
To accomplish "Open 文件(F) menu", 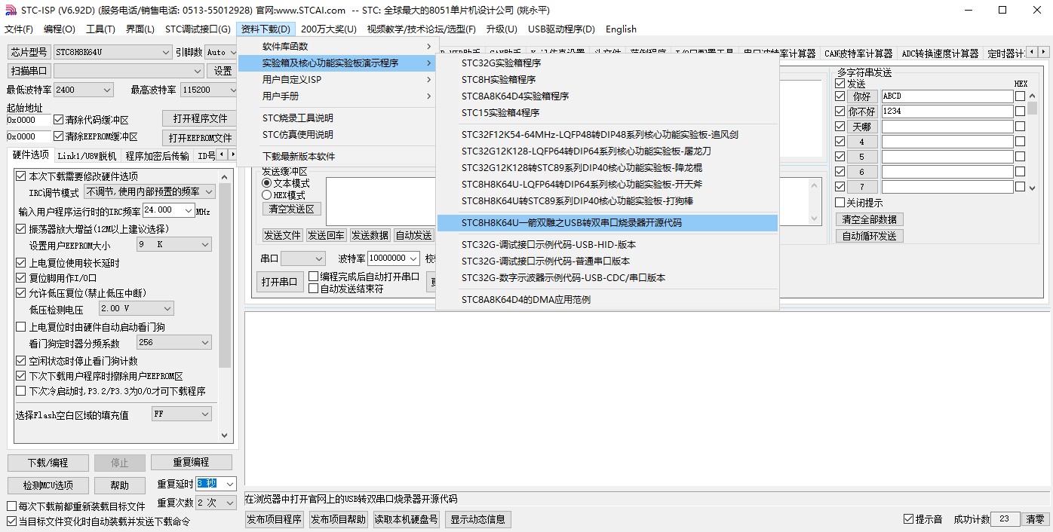I will 19,29.
